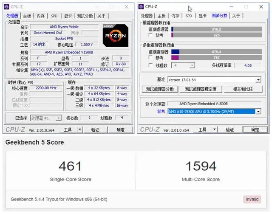272x214 pixels.
Task: Toggle multi-thread 参考 checkbox
Action: [x=150, y=57]
